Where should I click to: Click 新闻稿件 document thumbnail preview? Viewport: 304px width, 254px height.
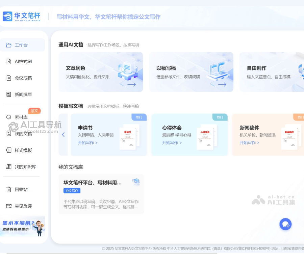[291, 137]
